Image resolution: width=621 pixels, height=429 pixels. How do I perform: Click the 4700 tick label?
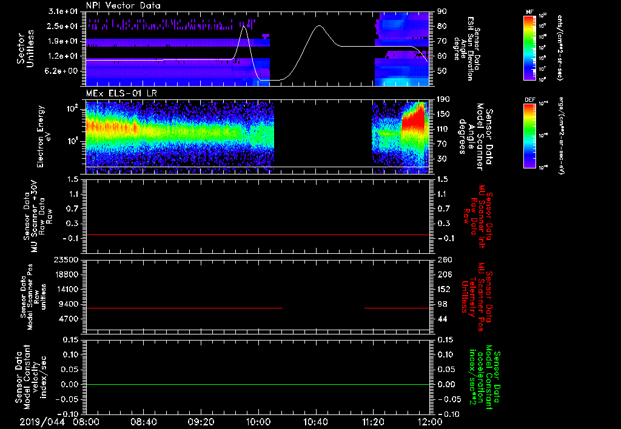tap(68, 319)
